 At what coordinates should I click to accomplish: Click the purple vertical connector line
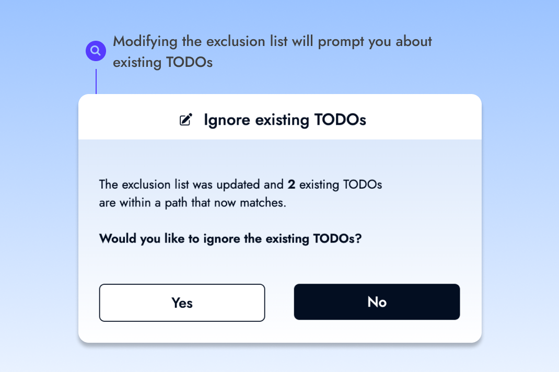[96, 82]
